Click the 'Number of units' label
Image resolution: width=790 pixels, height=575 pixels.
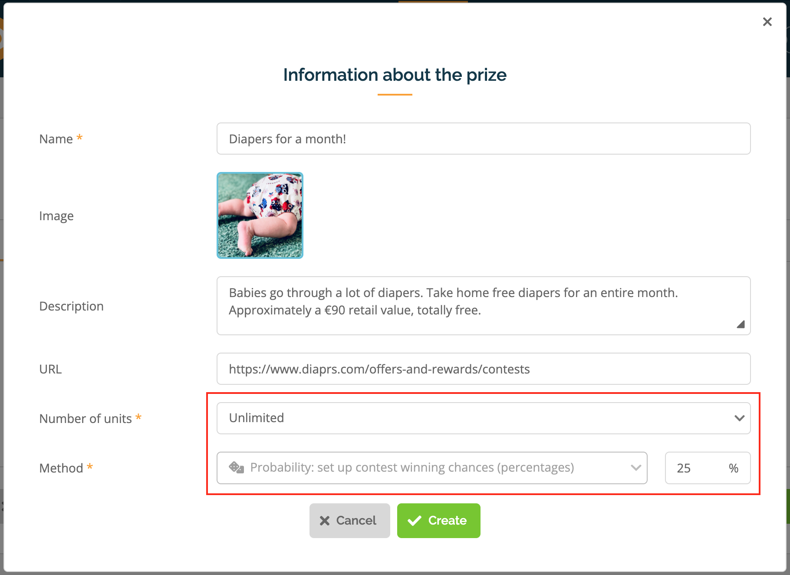86,419
